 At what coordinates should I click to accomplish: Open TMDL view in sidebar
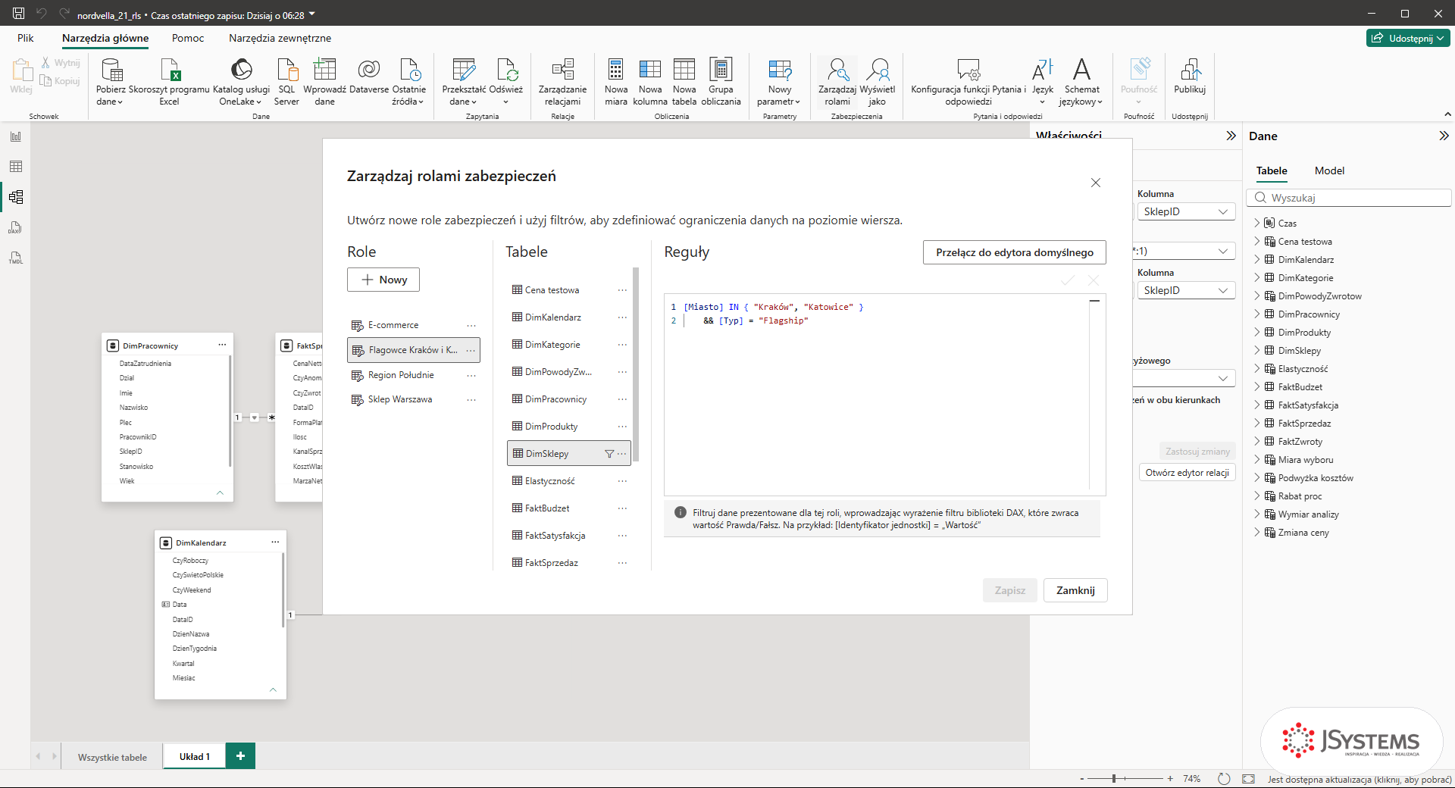16,258
